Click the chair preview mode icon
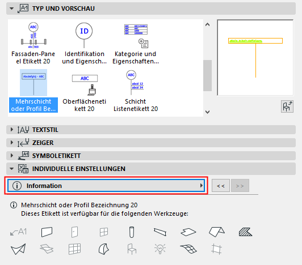 pos(287,106)
